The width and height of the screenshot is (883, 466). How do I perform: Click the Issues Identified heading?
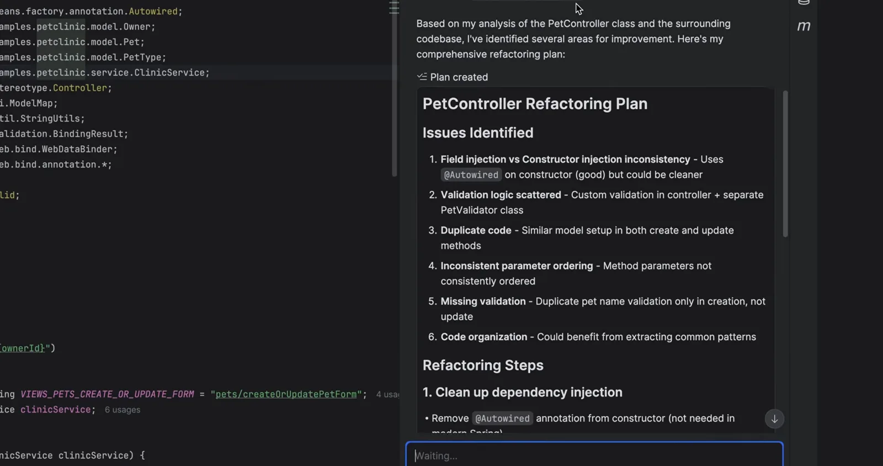coord(478,133)
